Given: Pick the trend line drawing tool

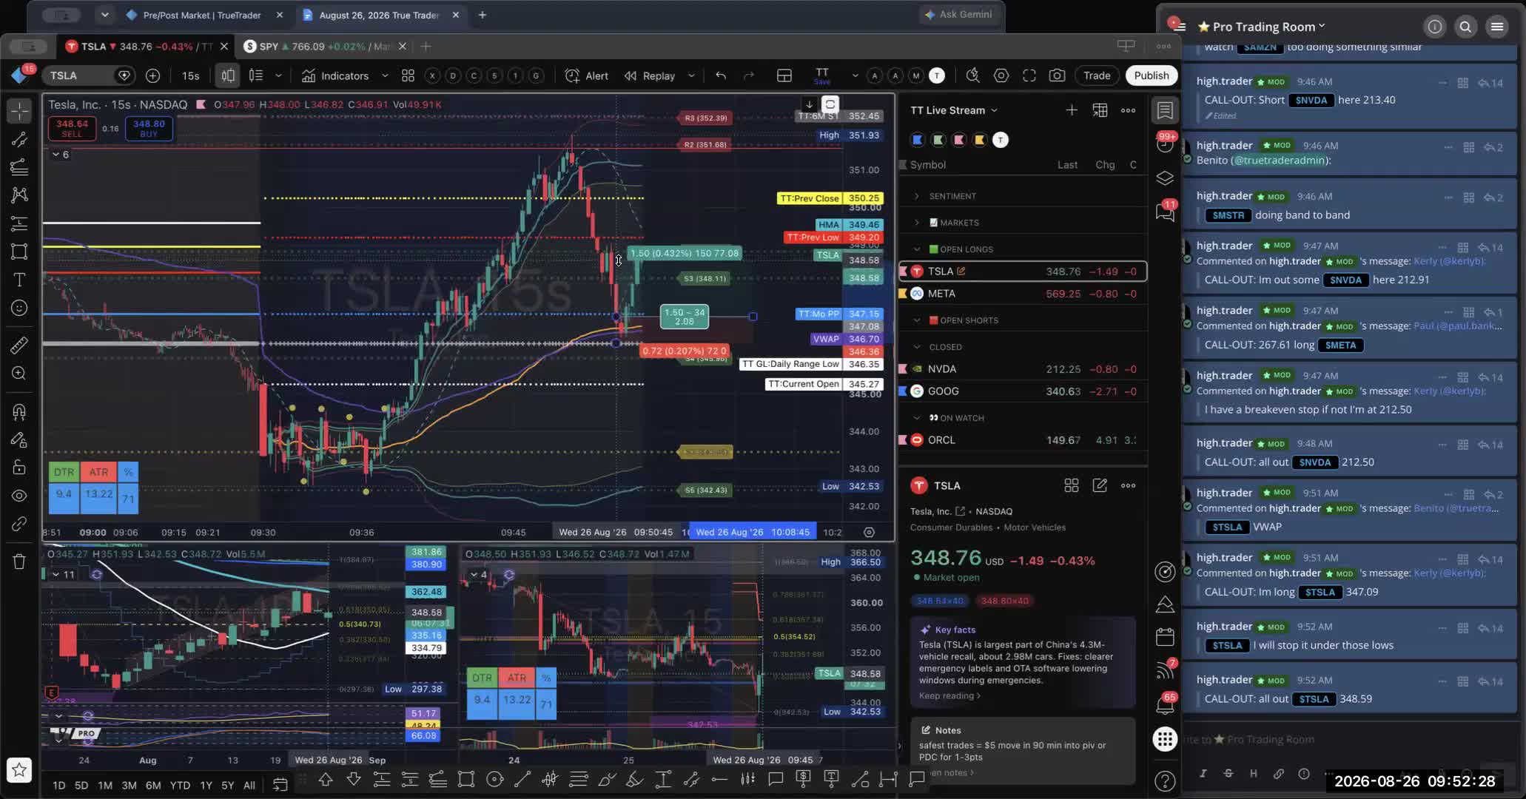Looking at the screenshot, I should [x=19, y=139].
